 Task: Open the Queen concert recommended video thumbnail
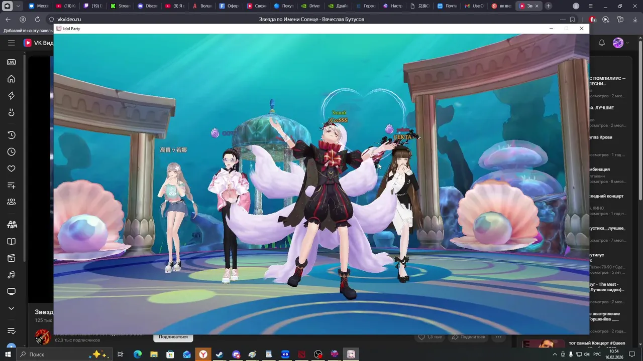tap(543, 344)
